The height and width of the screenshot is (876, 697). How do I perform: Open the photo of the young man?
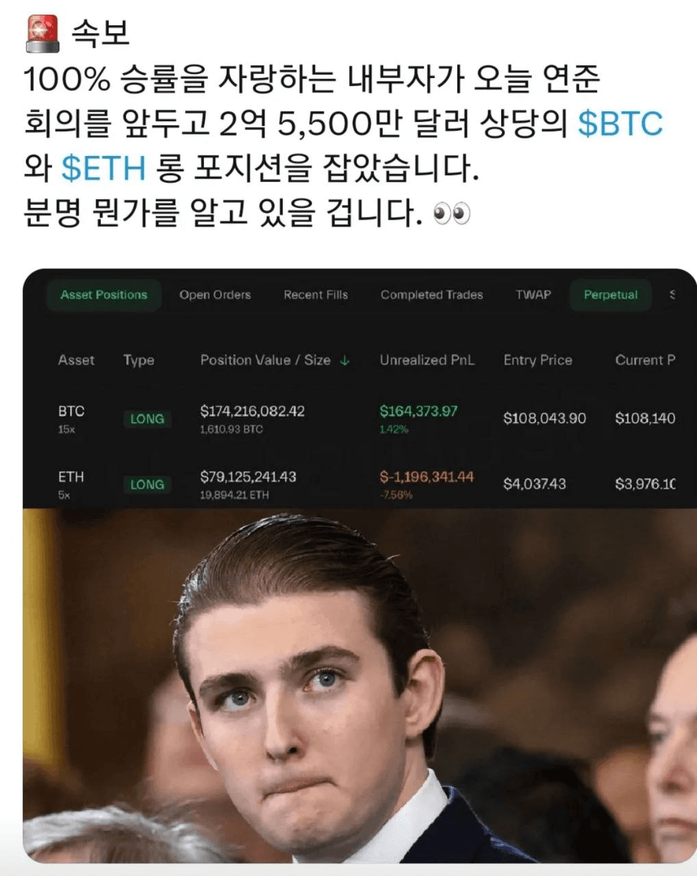click(359, 684)
